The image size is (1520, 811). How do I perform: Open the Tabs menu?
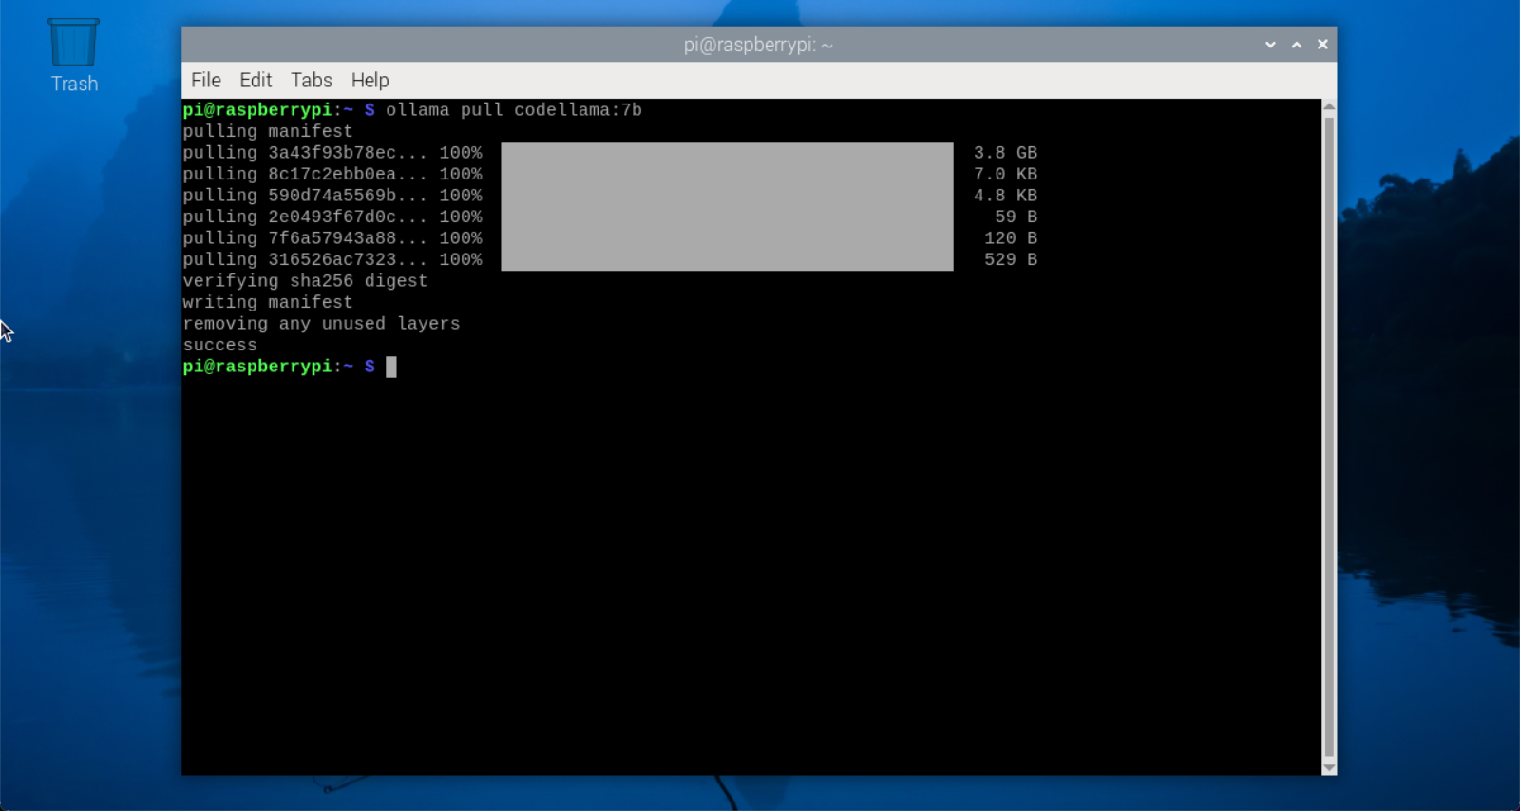click(311, 81)
